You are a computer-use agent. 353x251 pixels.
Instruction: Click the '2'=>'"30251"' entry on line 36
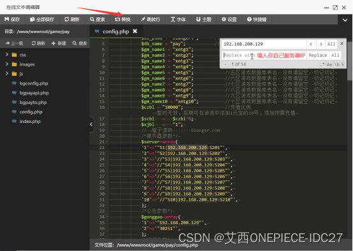tap(161, 228)
